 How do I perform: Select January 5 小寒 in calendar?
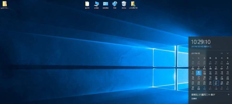tap(210, 68)
